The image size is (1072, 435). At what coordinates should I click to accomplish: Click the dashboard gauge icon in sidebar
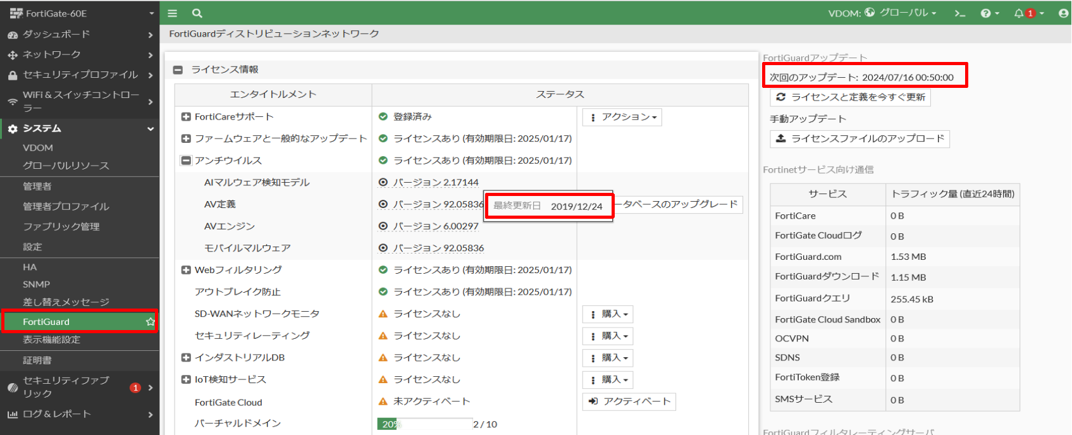click(13, 35)
